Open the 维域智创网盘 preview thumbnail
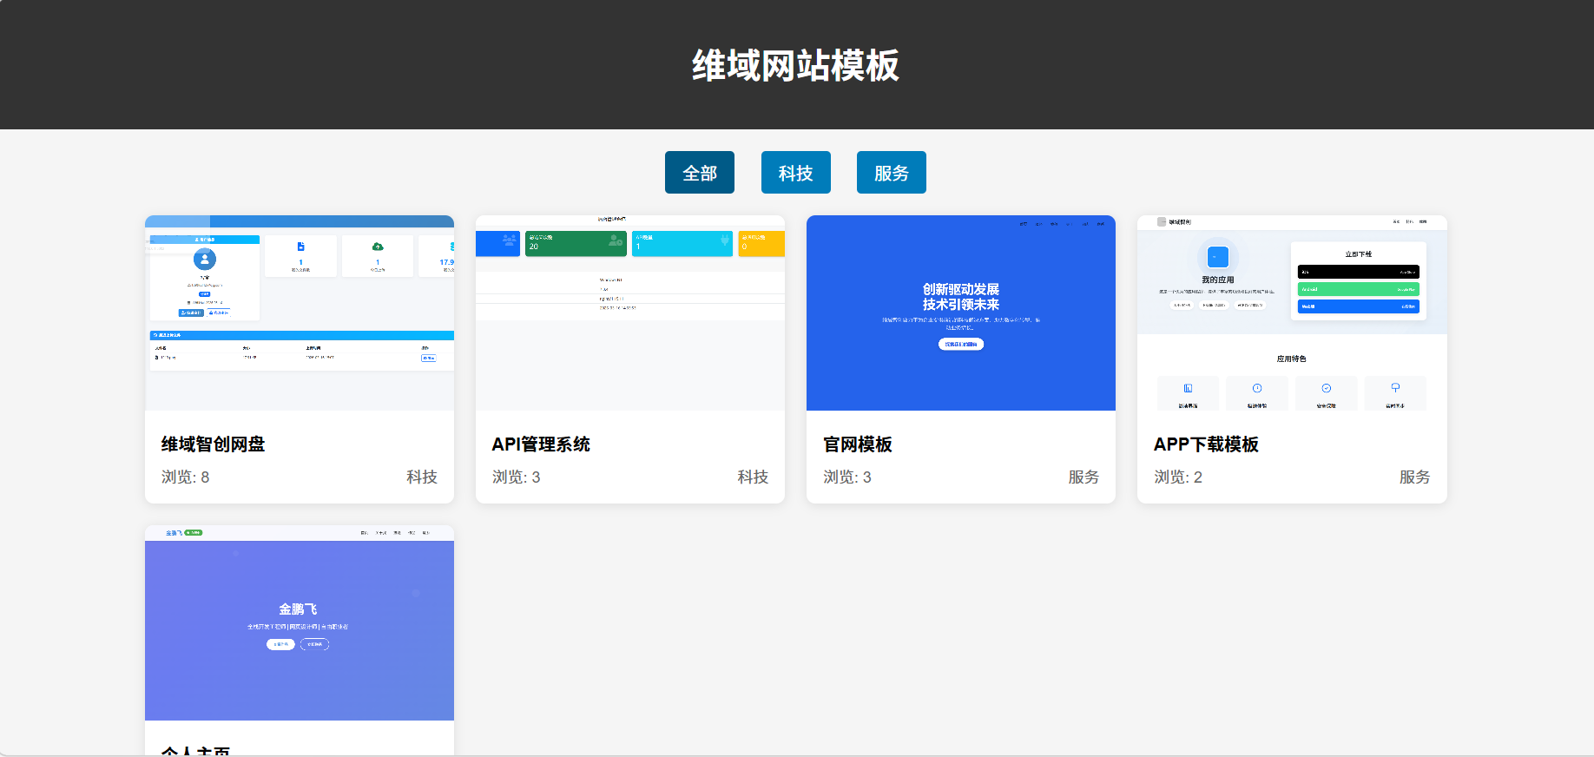Viewport: 1594px width, 757px height. [300, 313]
